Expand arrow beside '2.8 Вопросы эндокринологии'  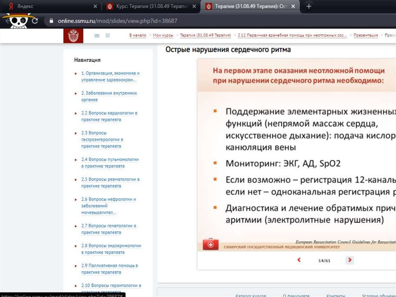tap(76, 246)
